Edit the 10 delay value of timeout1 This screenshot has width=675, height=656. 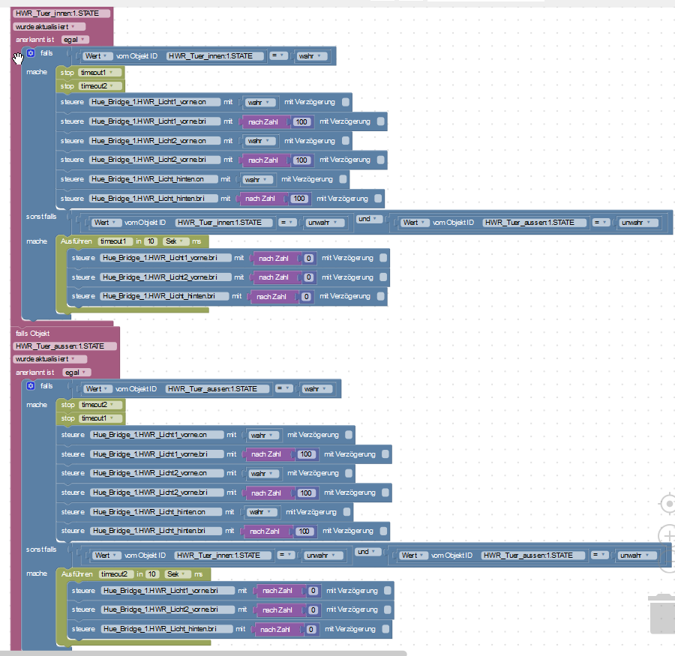(x=151, y=241)
